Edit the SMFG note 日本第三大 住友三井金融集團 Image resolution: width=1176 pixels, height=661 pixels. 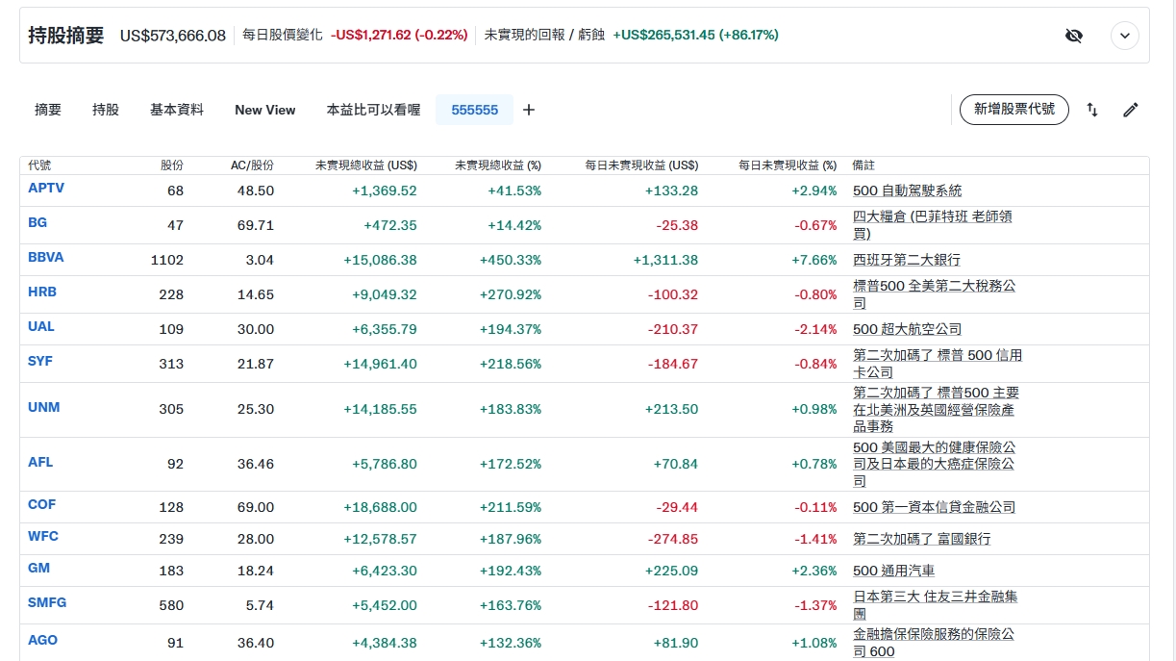936,605
